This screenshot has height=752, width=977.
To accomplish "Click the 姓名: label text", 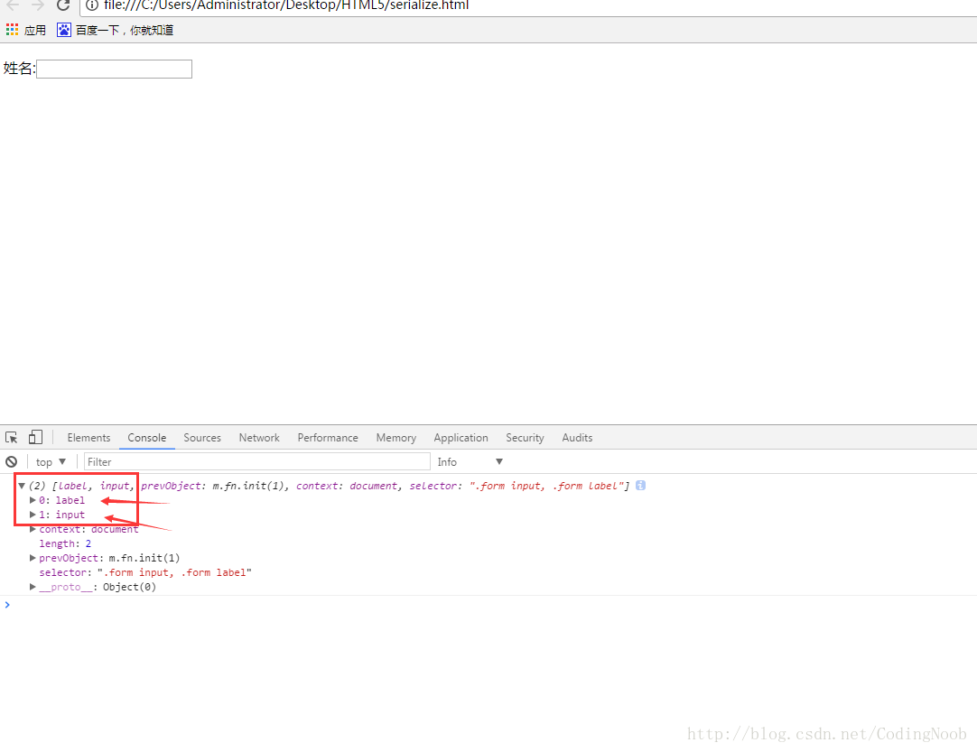I will pyautogui.click(x=19, y=69).
